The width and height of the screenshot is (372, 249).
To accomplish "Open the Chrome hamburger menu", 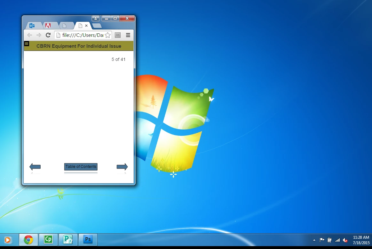I will [x=128, y=35].
